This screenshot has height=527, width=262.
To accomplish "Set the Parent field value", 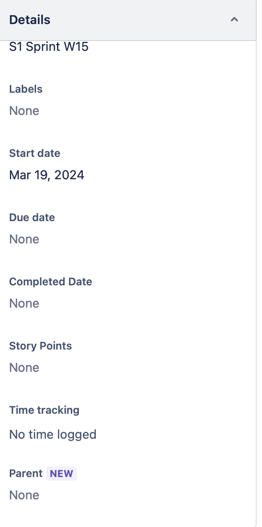I will 24,495.
